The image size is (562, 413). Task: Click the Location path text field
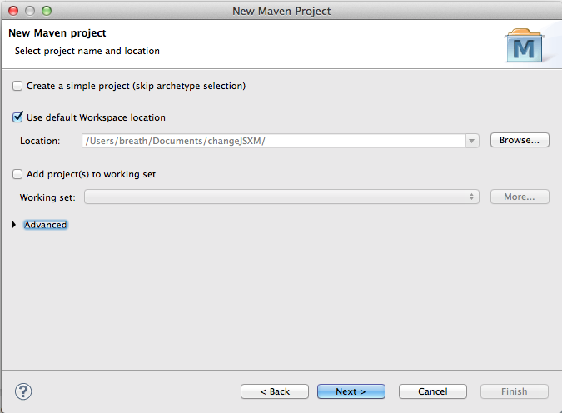click(x=275, y=141)
